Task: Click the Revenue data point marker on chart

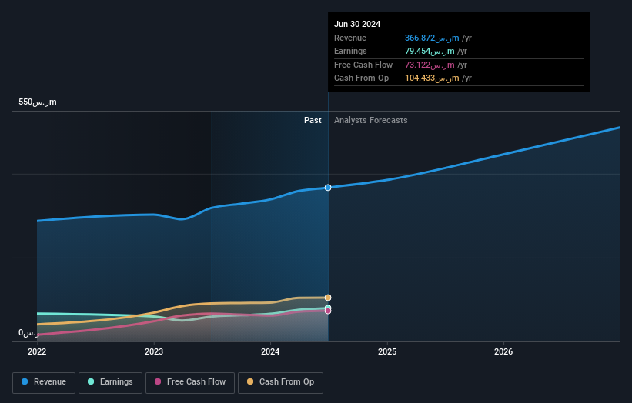Action: pyautogui.click(x=328, y=188)
